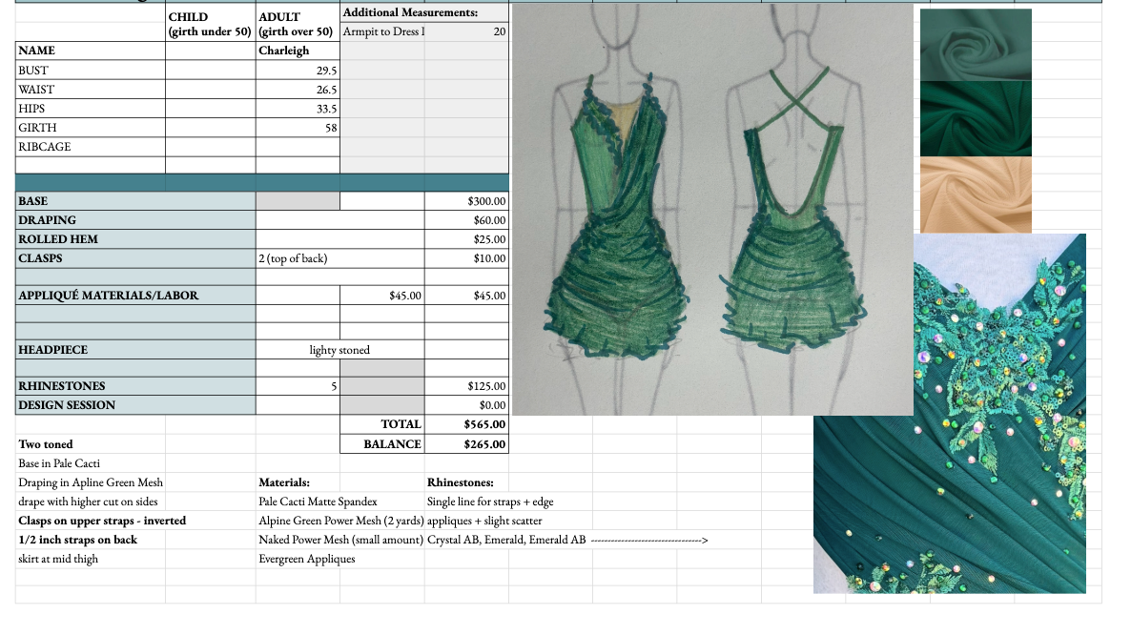Click the 'Two toned' note cell
The image size is (1131, 635).
pos(91,444)
